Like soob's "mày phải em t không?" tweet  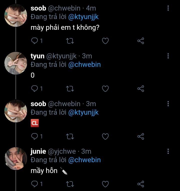[105, 41]
